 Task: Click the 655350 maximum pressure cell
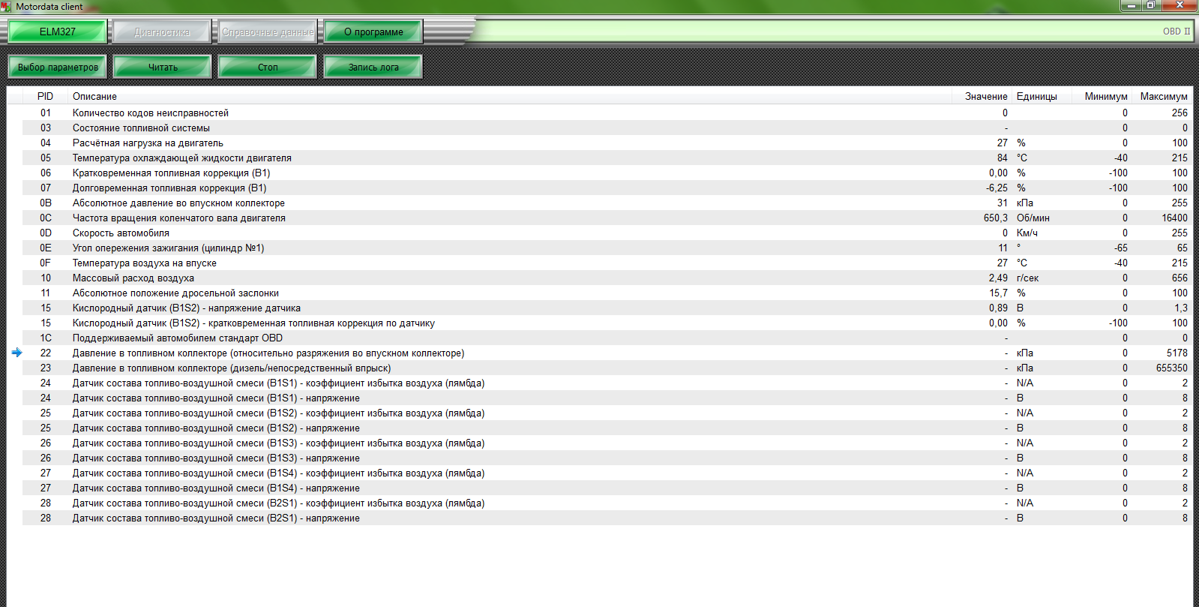(1172, 368)
